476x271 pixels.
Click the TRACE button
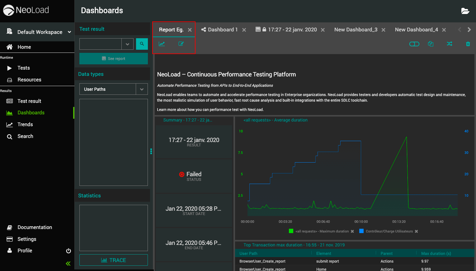[x=113, y=260]
